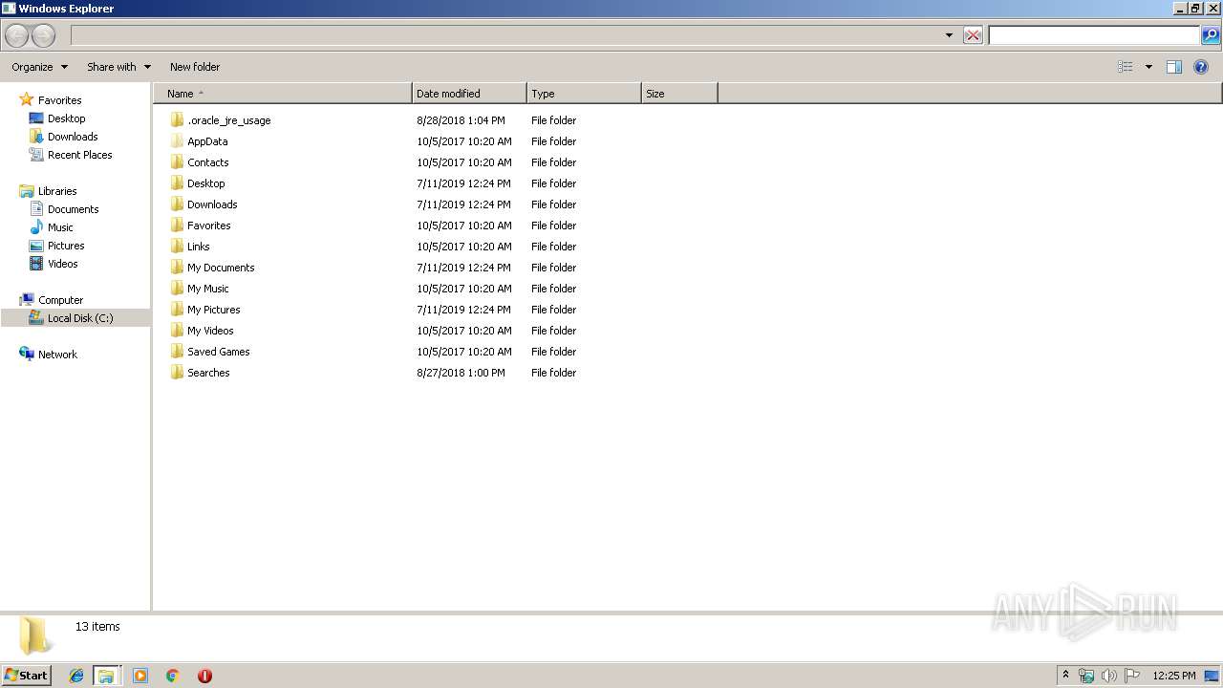This screenshot has height=688, width=1223.
Task: Click the red X stop button by the address bar
Action: (x=973, y=35)
